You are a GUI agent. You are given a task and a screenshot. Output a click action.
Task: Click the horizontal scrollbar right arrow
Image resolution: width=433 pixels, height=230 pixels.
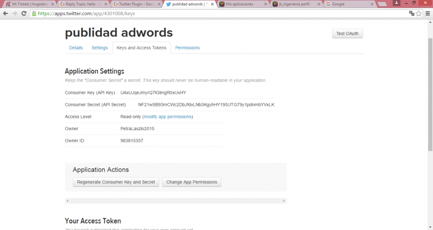point(284,201)
